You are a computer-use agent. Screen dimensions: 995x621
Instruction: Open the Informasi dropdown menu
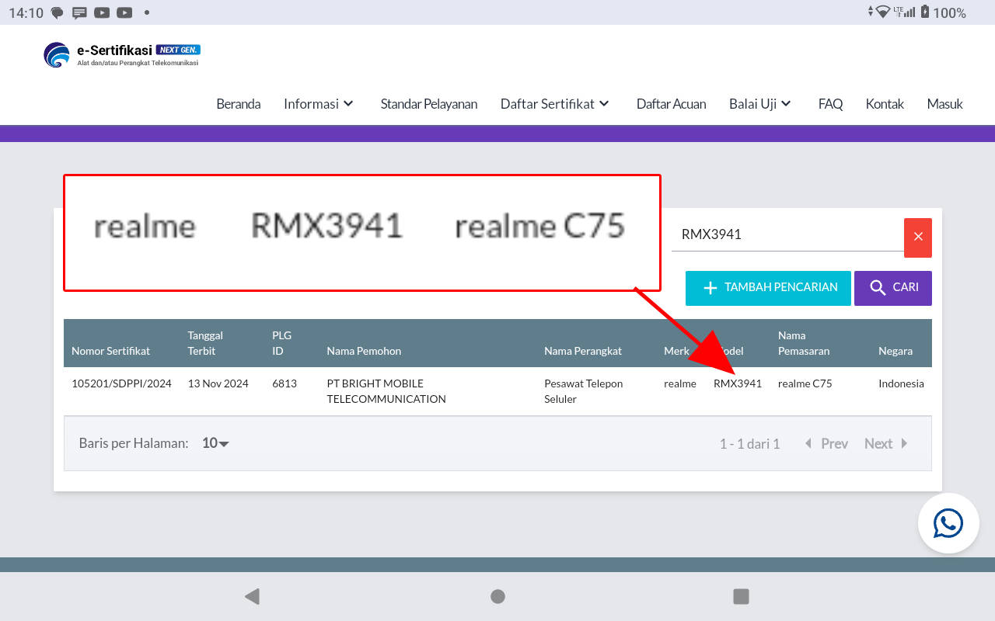[x=319, y=103]
